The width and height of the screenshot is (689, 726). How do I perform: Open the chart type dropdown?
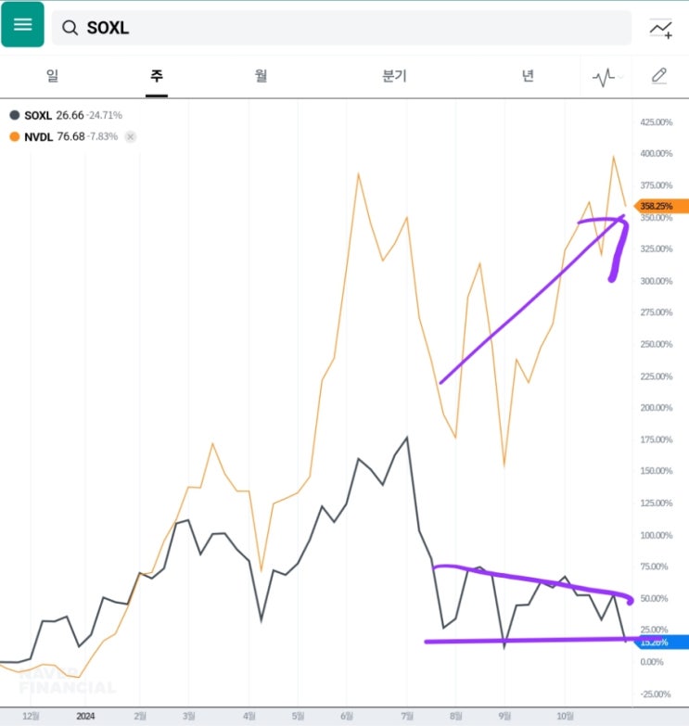click(607, 77)
